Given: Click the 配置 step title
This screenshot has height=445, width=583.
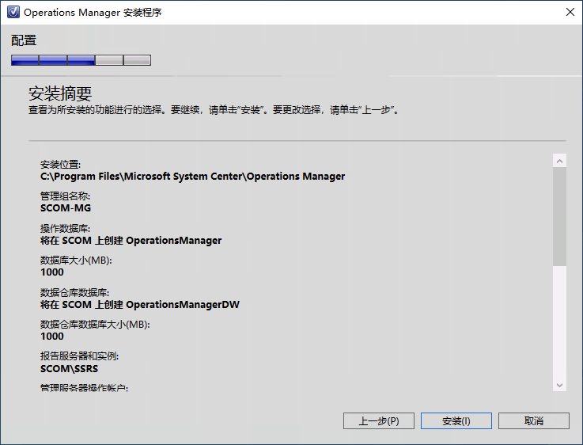Looking at the screenshot, I should [24, 40].
